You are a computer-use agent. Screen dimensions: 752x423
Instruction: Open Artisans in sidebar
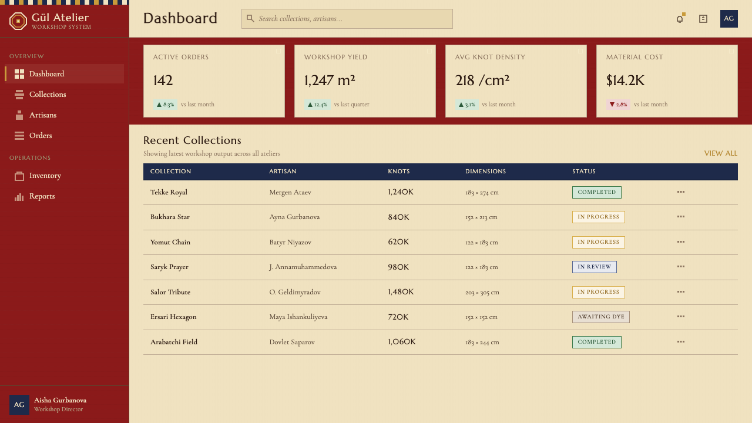click(x=65, y=115)
